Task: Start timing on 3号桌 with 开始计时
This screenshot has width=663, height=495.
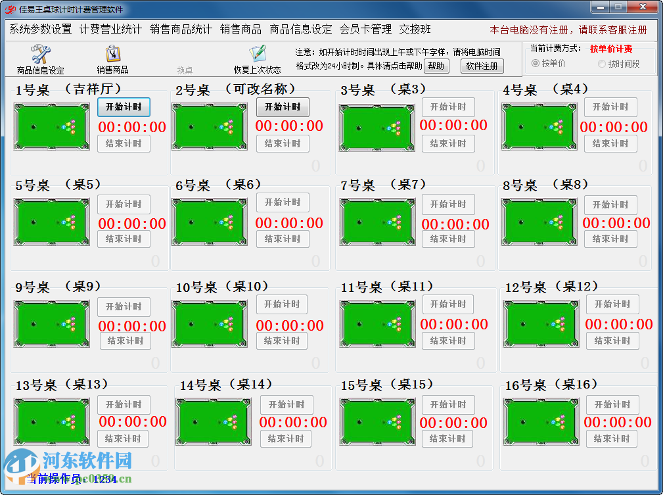Action: pos(447,107)
